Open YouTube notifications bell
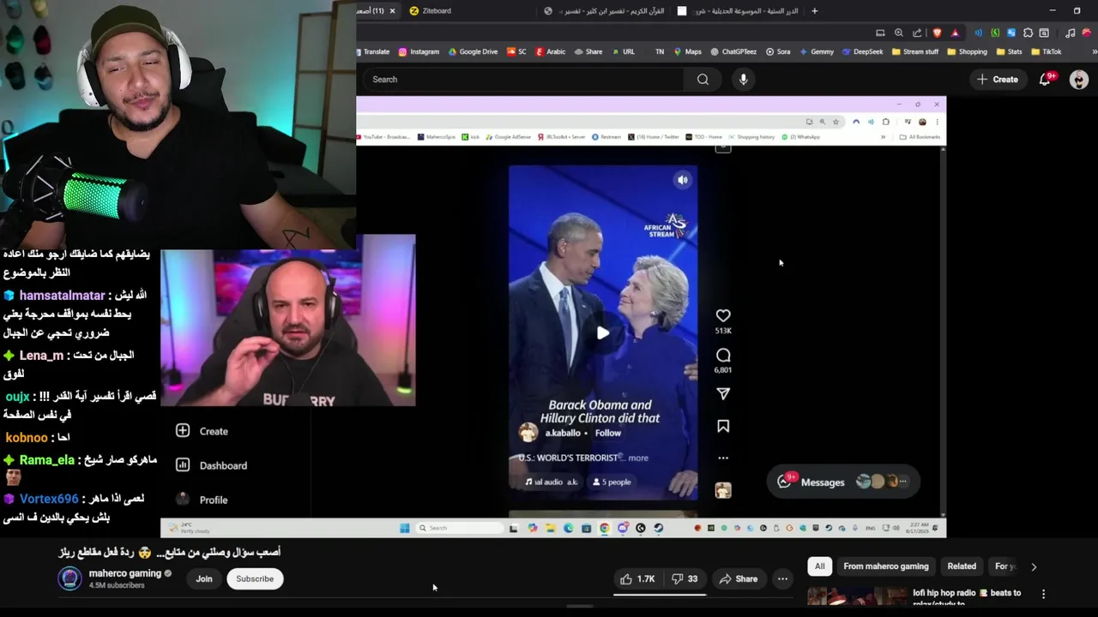The width and height of the screenshot is (1098, 617). (x=1046, y=79)
